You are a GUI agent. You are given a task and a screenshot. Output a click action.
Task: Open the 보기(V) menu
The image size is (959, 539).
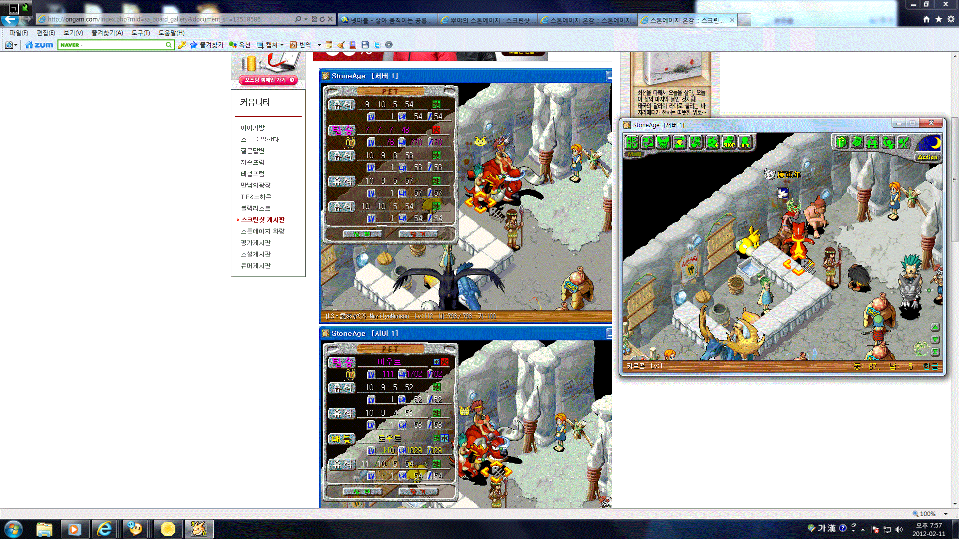(x=73, y=33)
